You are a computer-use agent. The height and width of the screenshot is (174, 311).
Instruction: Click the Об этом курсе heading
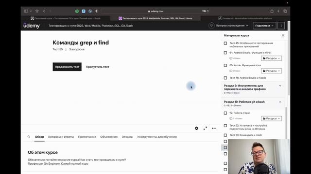(43, 152)
